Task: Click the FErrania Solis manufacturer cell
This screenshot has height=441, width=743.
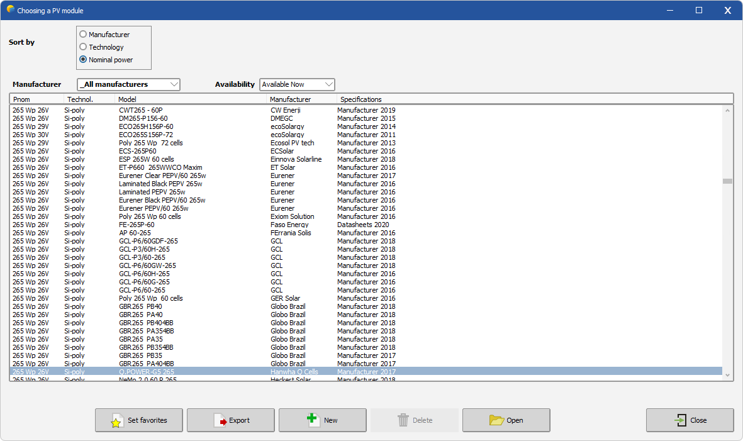Action: point(291,233)
